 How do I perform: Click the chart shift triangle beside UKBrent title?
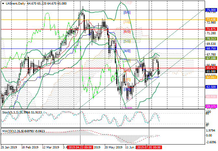click(x=2, y=3)
